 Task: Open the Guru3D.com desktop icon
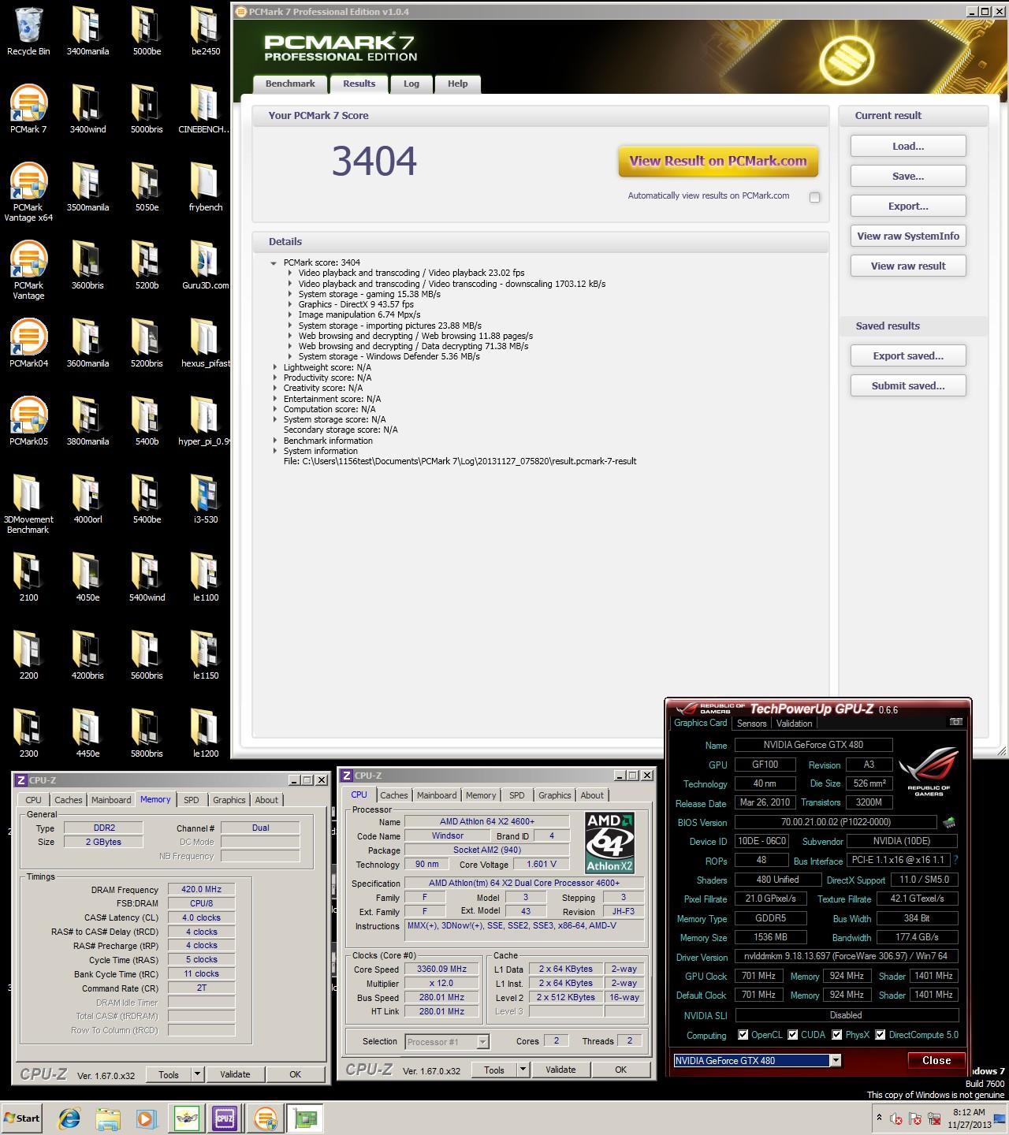(205, 265)
